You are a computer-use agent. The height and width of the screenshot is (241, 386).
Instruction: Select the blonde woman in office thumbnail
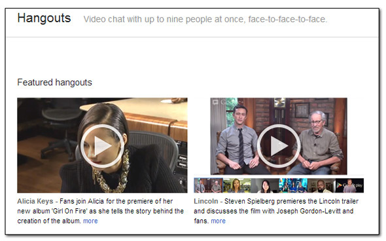coord(237,185)
